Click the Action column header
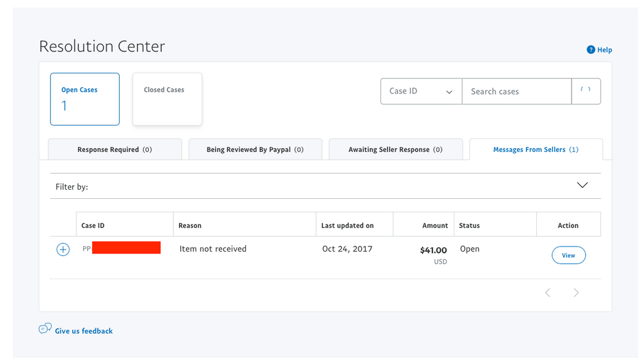The image size is (643, 361). 568,225
